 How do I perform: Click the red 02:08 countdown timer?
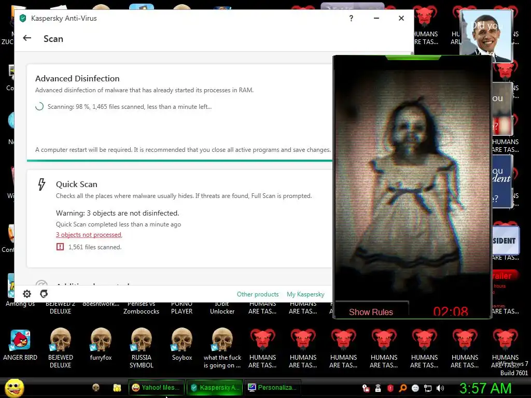pos(451,311)
